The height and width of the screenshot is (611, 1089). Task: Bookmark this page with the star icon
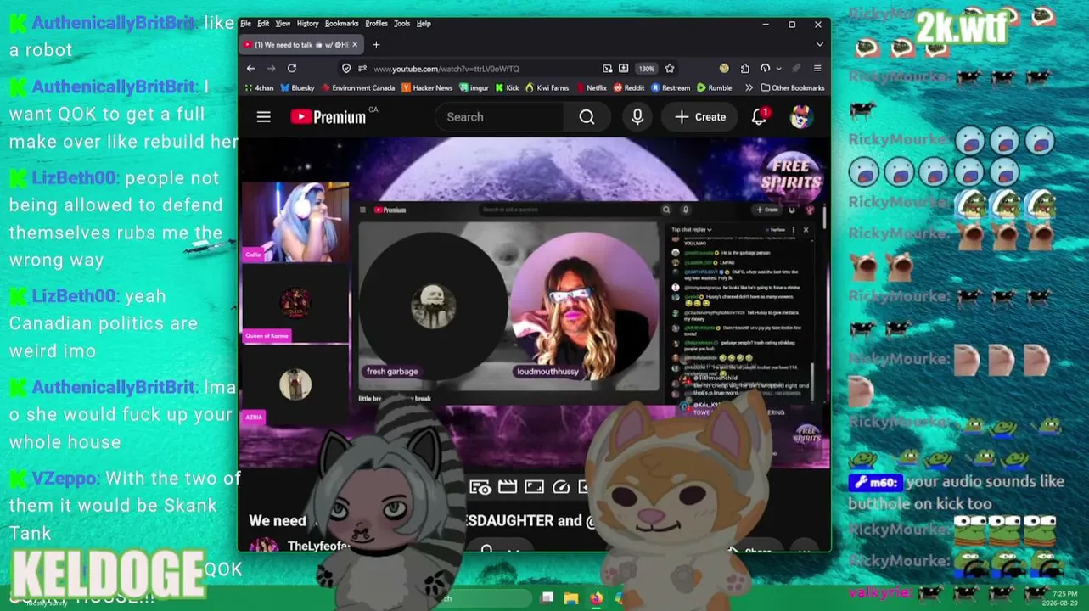click(670, 69)
